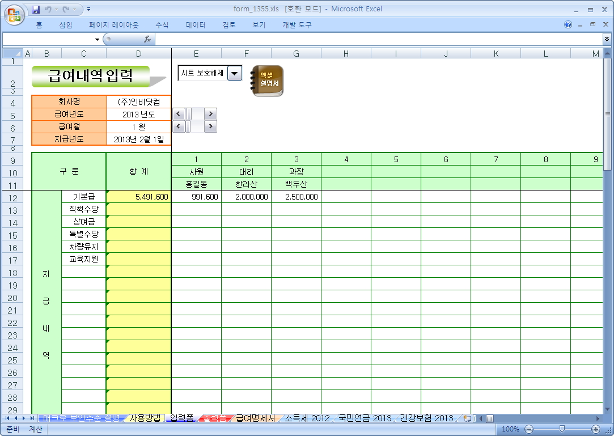Click the Undo arrow icon
Viewport: 614px width, 436px height.
[48, 10]
